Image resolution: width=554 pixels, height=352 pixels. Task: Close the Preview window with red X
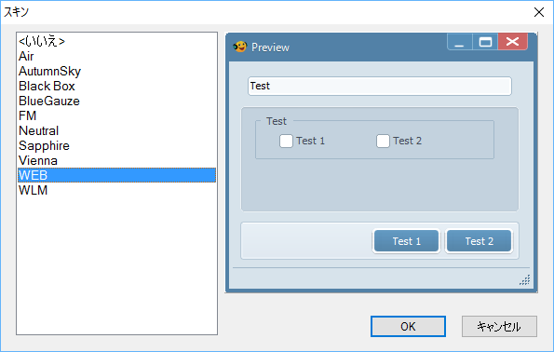point(513,42)
